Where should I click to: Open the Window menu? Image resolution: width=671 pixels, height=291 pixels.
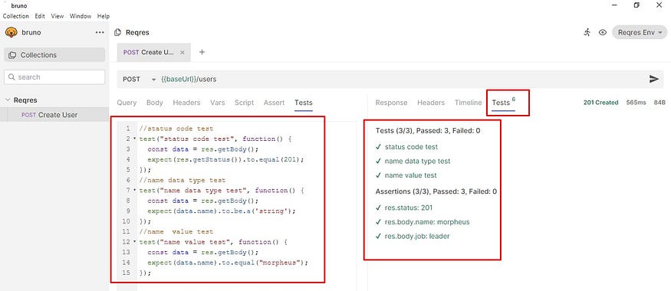(x=81, y=16)
